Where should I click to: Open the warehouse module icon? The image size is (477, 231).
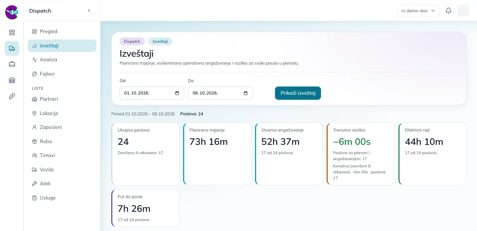[x=12, y=80]
